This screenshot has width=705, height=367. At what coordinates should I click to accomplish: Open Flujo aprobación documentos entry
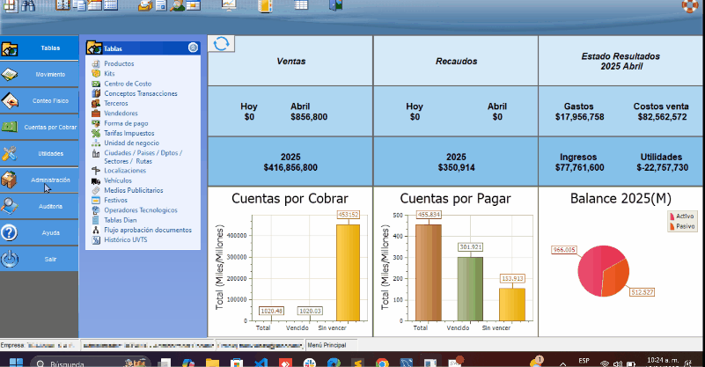147,230
